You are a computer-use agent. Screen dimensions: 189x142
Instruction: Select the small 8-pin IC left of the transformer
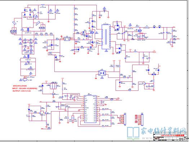coord(67,39)
